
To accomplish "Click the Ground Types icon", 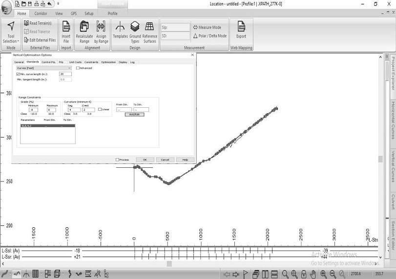I will pyautogui.click(x=135, y=31).
